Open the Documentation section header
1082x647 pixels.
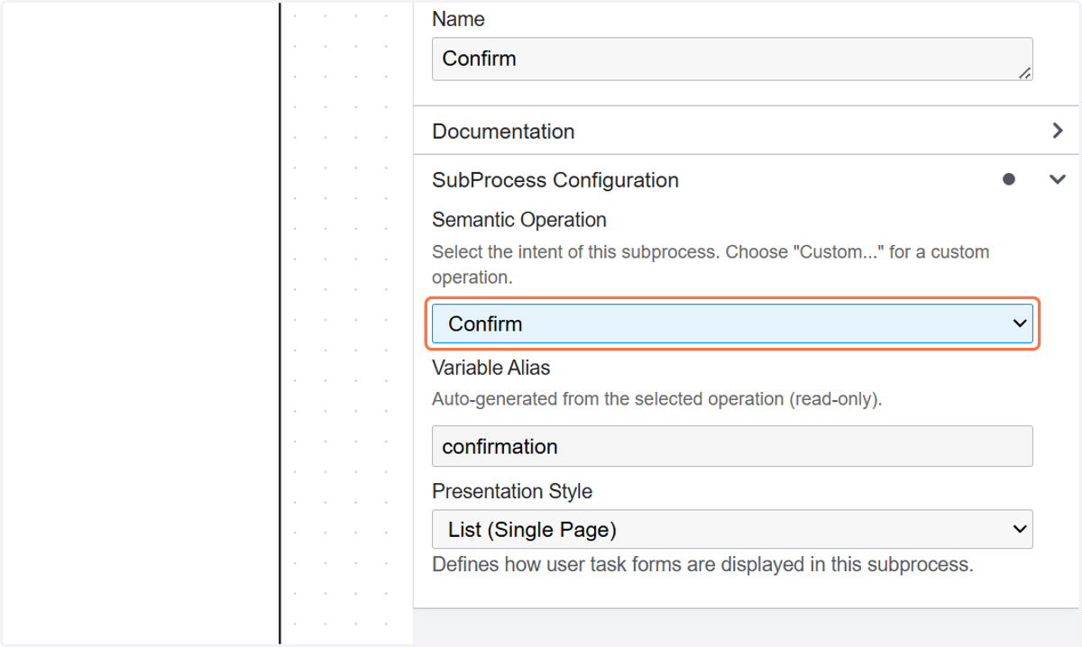pos(747,131)
